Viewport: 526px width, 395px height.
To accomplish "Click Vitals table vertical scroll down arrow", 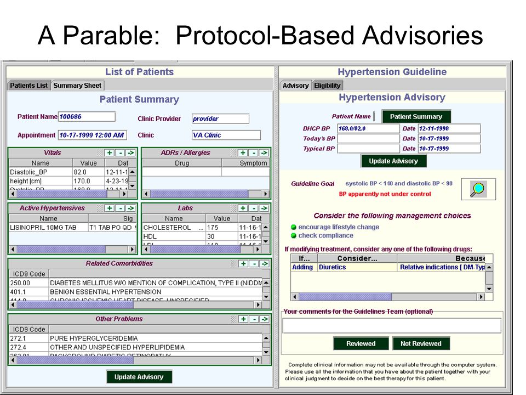I will click(x=133, y=185).
